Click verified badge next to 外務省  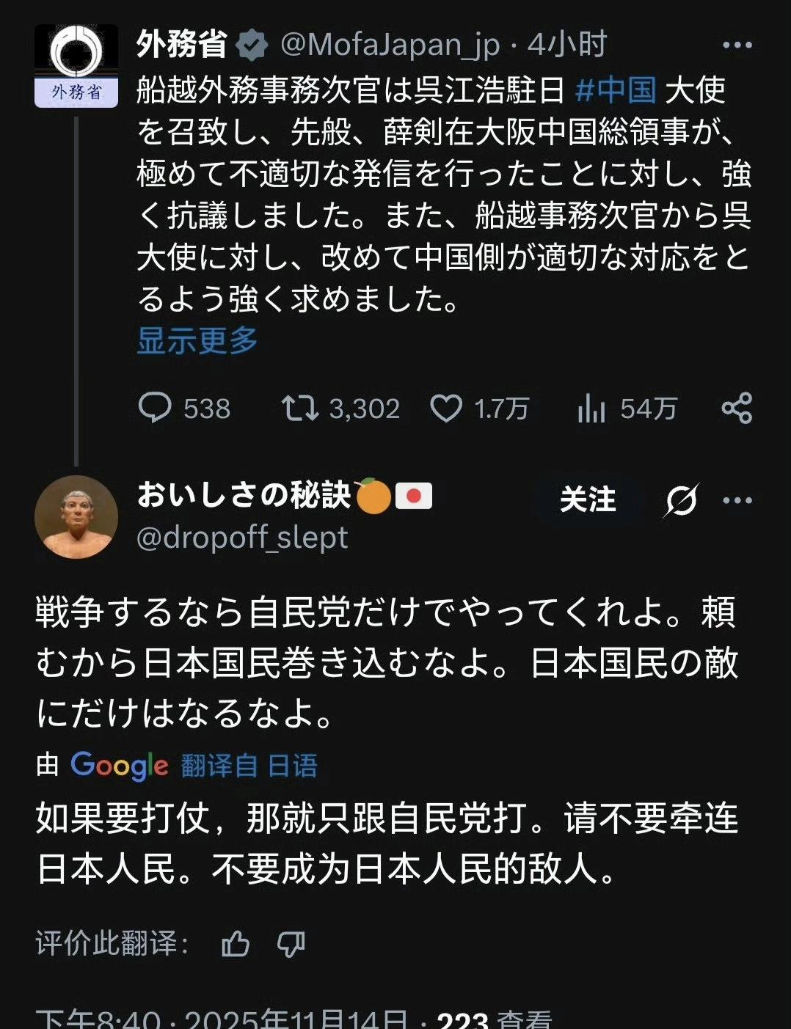click(252, 46)
